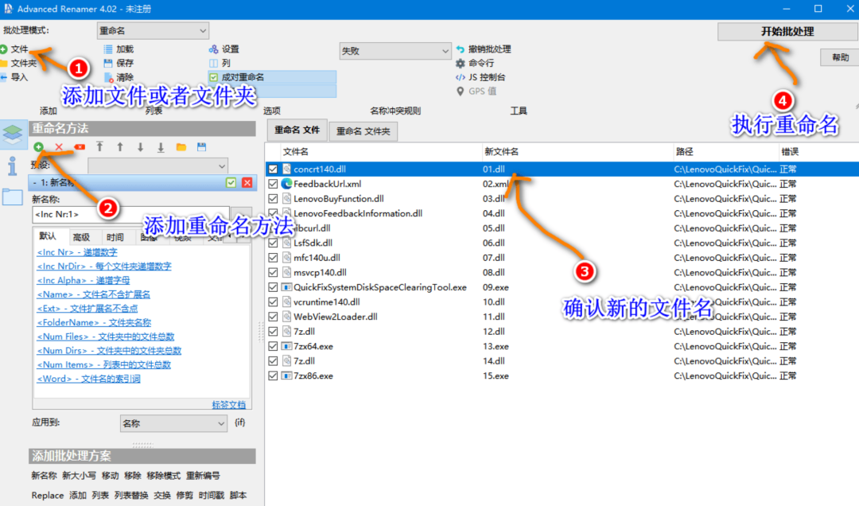Uncheck the vcruntime140.dll checkbox
This screenshot has height=506, width=859.
click(273, 302)
